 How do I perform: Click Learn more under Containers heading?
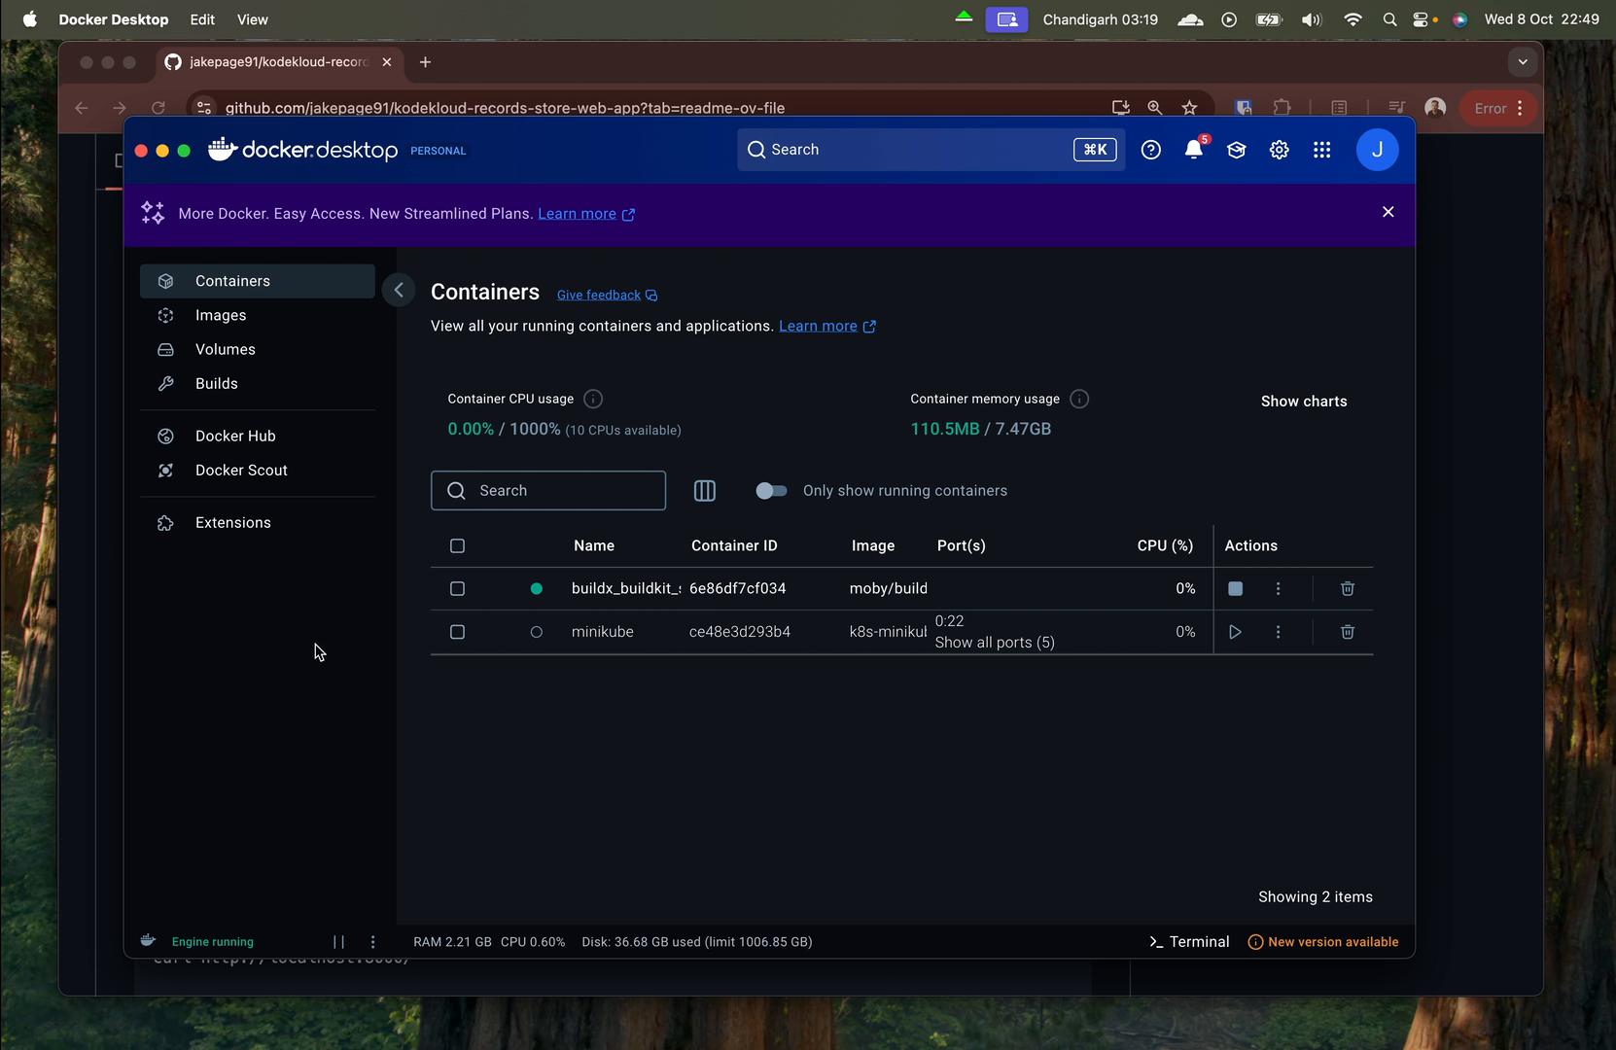tap(827, 326)
